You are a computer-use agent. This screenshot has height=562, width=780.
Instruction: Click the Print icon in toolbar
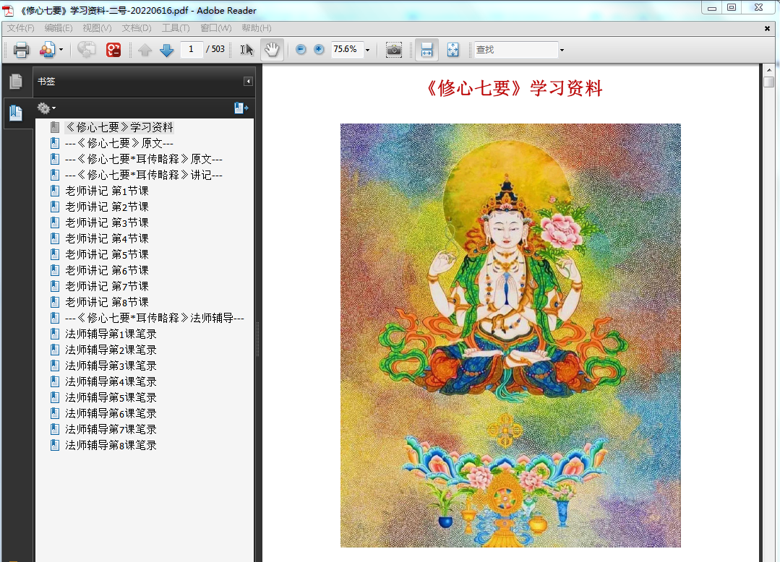[x=21, y=50]
